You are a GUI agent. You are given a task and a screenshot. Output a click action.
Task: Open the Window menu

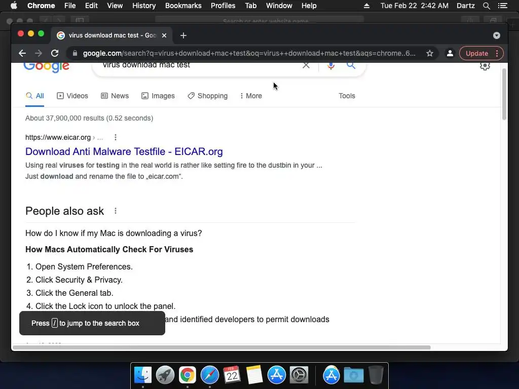(x=279, y=6)
